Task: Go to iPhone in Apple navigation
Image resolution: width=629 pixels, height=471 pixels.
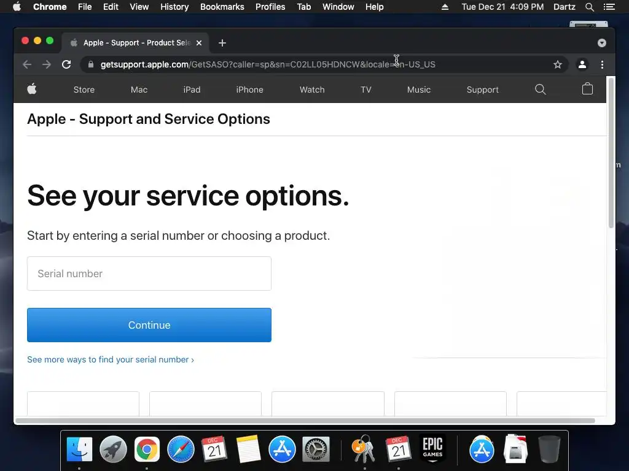Action: pyautogui.click(x=249, y=90)
